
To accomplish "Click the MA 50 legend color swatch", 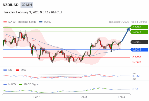I will click(x=41, y=22).
